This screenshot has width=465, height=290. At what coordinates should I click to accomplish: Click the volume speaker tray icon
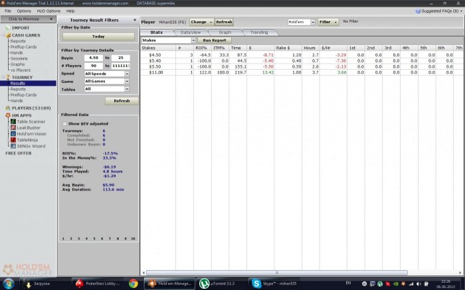[x=418, y=284]
